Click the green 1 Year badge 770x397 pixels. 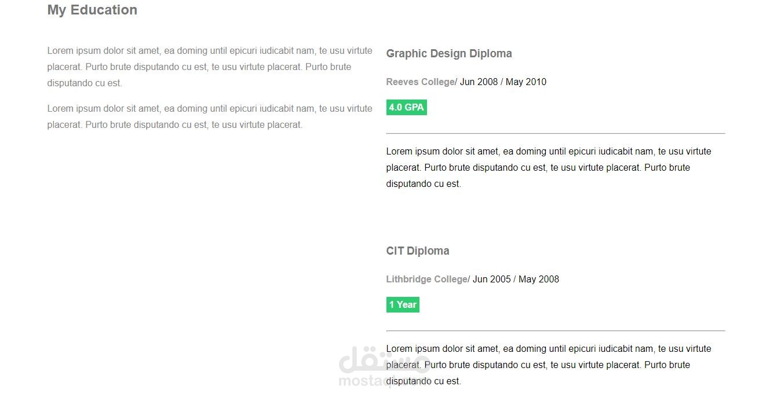(x=403, y=304)
